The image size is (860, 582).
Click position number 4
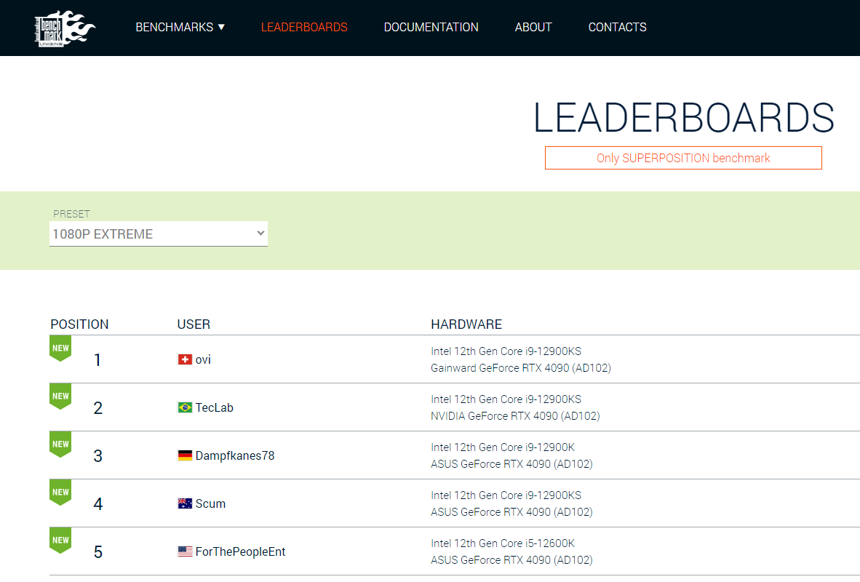pyautogui.click(x=97, y=504)
